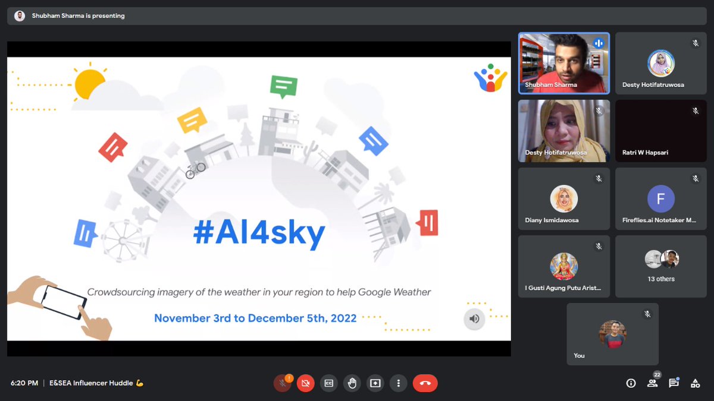
Task: Click the November 3rd to December 5th date text
Action: click(x=255, y=318)
